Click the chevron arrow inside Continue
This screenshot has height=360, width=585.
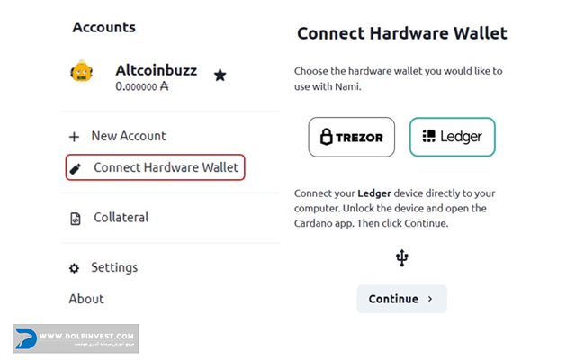coord(430,299)
